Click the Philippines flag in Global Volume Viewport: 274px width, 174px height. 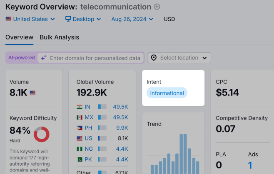tap(80, 128)
